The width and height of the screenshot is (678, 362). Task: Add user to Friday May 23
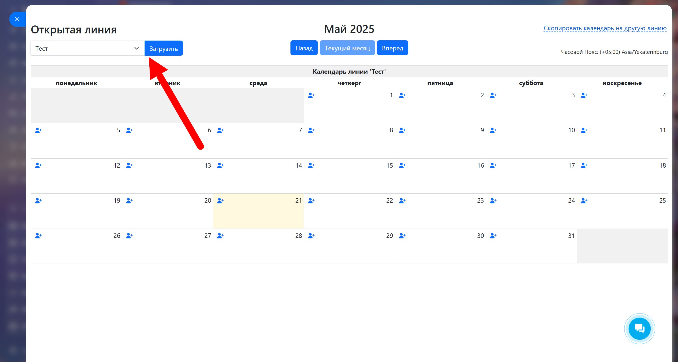(x=402, y=201)
